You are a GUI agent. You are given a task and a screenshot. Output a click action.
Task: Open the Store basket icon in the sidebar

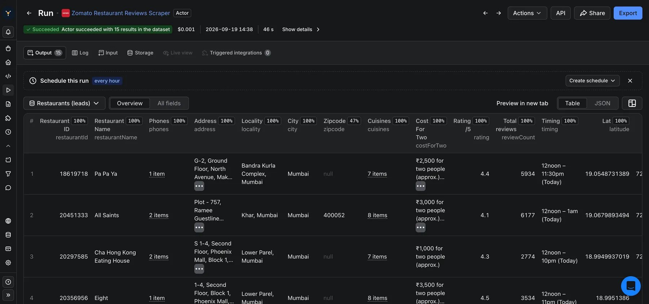8,49
